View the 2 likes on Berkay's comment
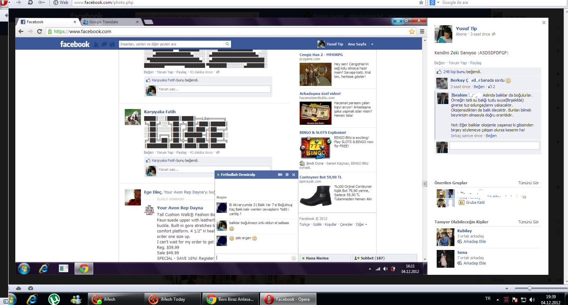The height and width of the screenshot is (305, 568). (x=491, y=87)
